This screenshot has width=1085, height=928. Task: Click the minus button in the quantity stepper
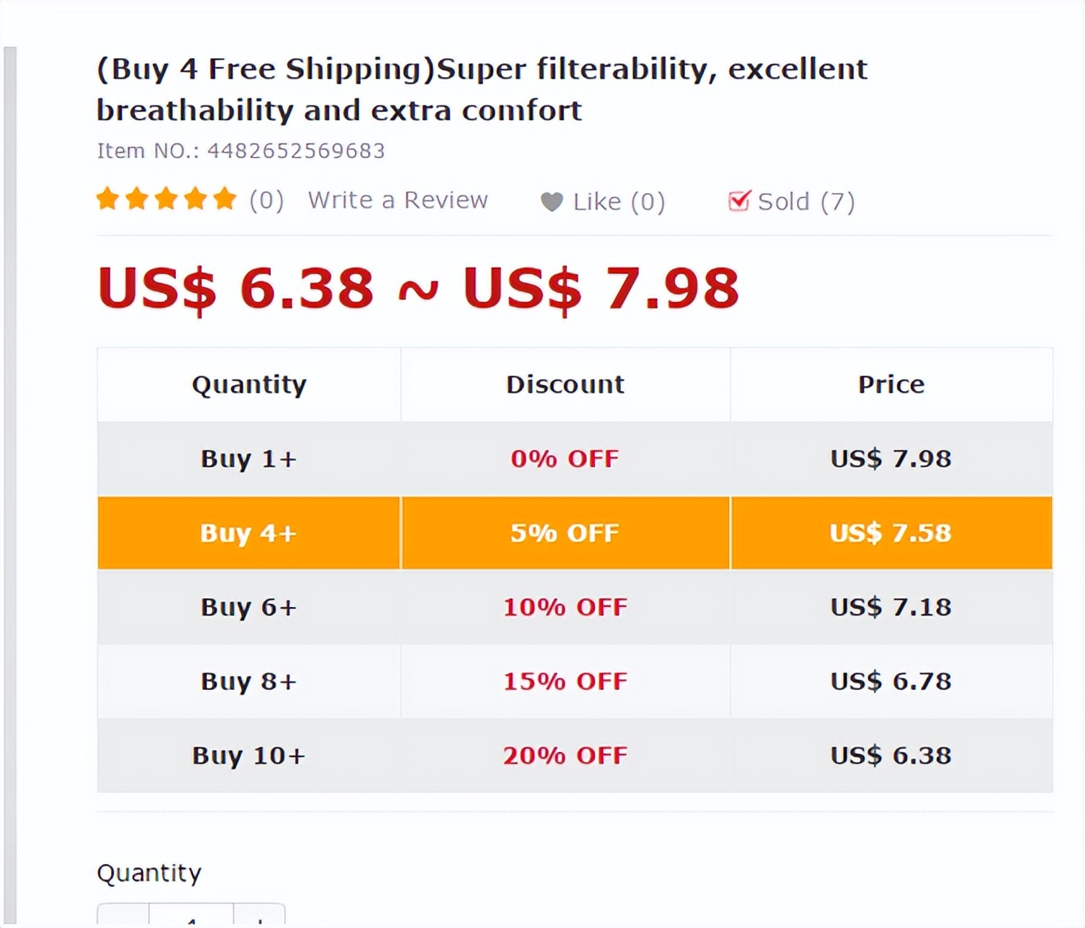click(121, 921)
